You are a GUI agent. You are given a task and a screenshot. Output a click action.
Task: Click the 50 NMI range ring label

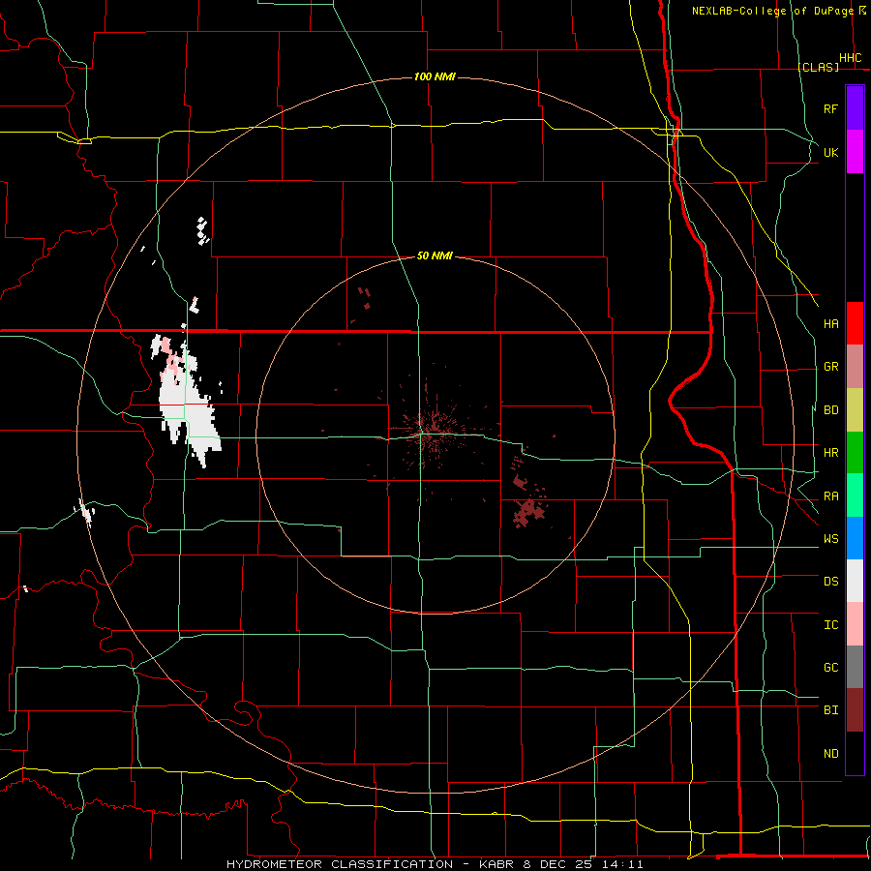[x=435, y=255]
